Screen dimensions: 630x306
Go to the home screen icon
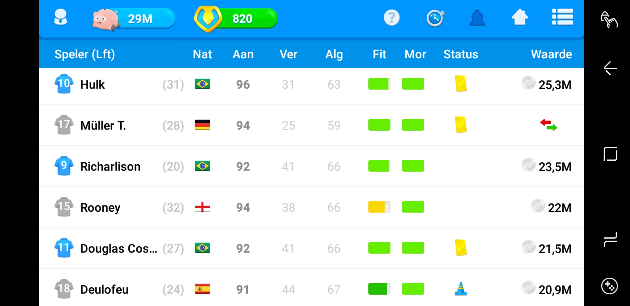pos(520,17)
